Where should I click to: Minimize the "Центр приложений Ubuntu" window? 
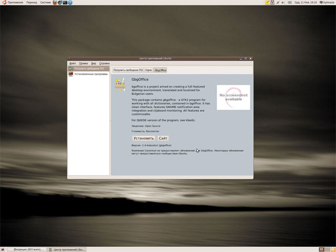click(x=241, y=58)
